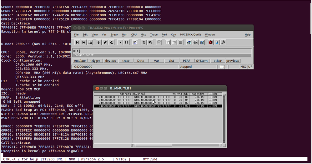Open the Window menu
Viewport: 312px width, 164px height.
[210, 34]
